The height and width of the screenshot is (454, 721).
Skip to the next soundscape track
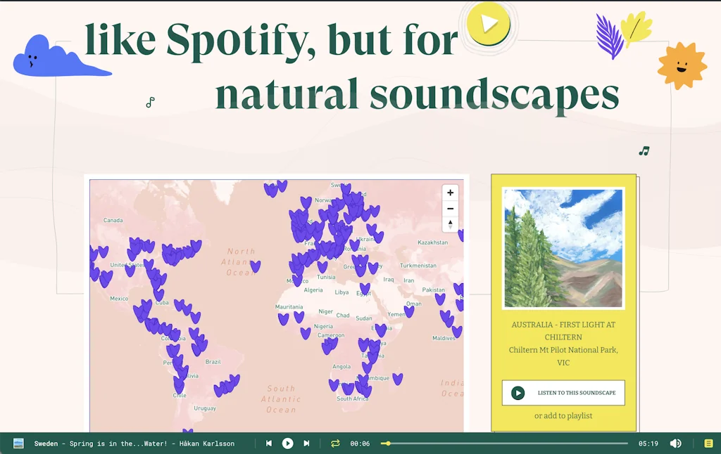(x=306, y=443)
